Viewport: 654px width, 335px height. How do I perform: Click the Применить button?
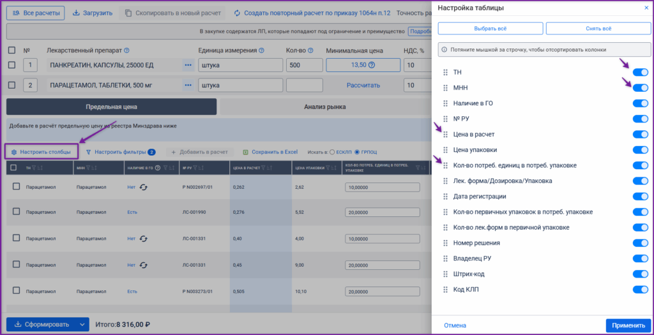[628, 325]
